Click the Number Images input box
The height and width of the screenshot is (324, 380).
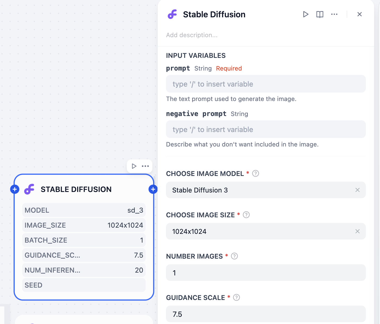pos(266,273)
